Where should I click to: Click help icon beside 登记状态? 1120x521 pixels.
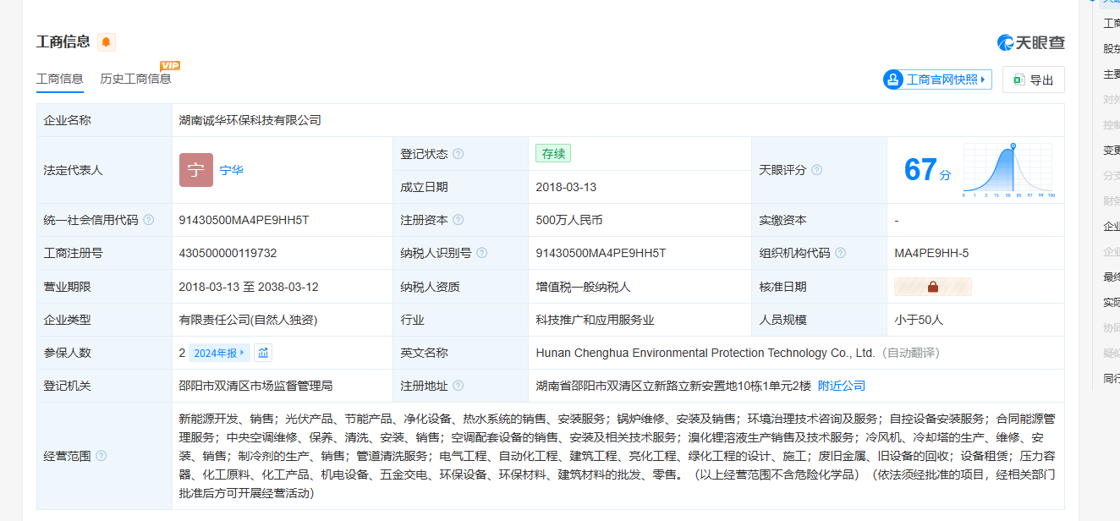(458, 154)
